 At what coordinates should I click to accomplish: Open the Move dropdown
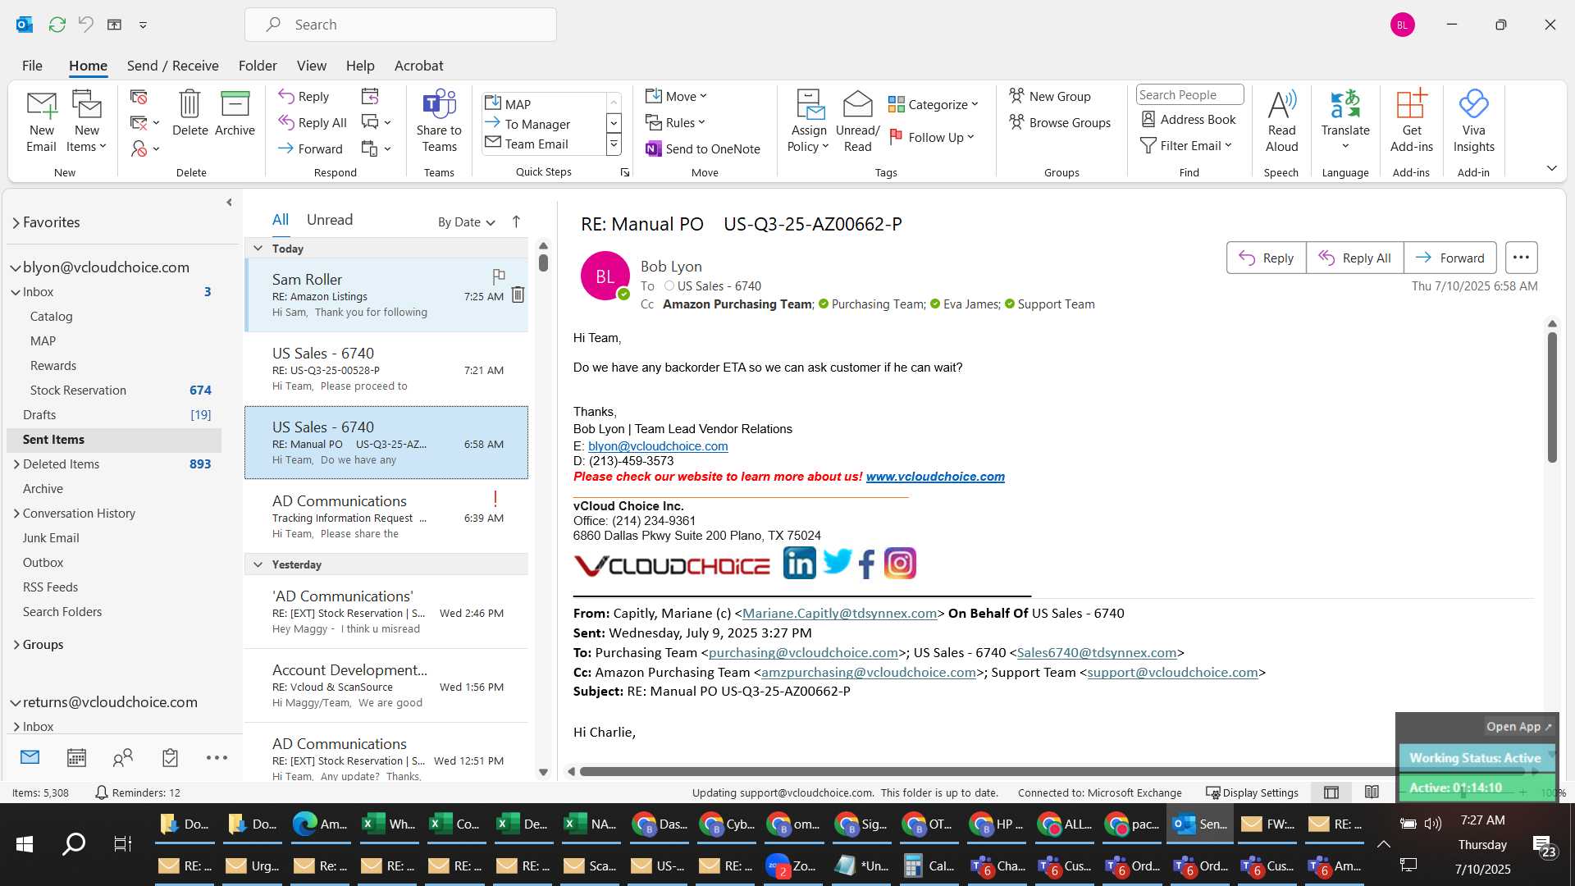676,96
